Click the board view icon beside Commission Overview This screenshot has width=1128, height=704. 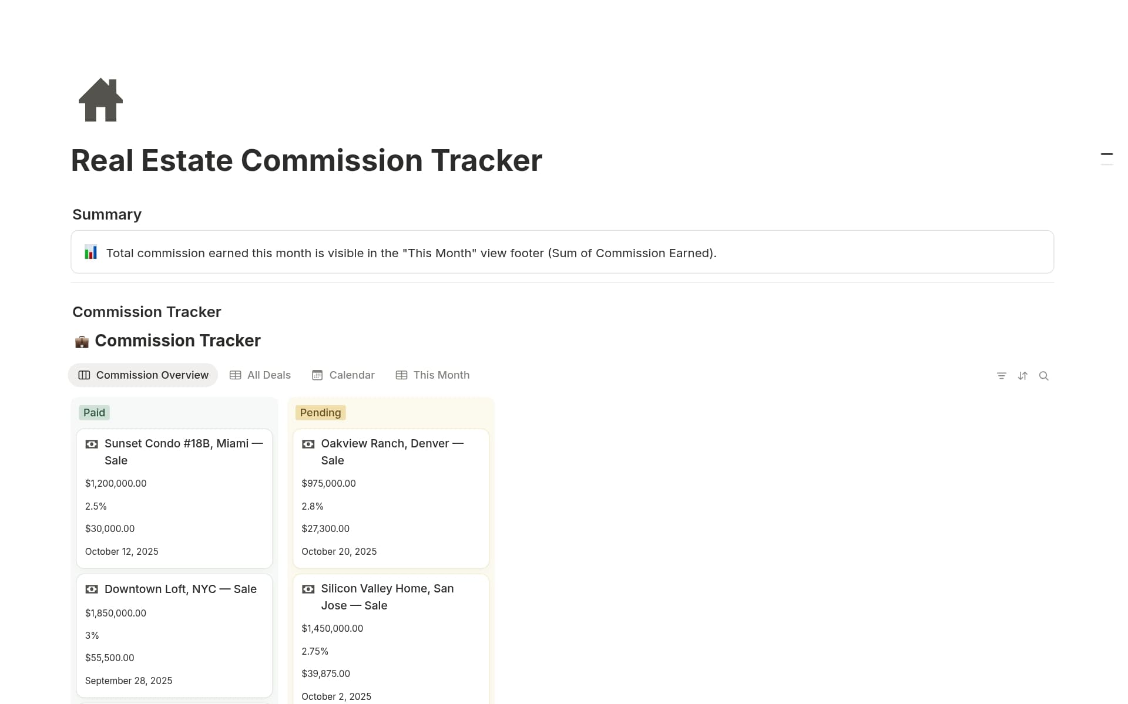[84, 375]
